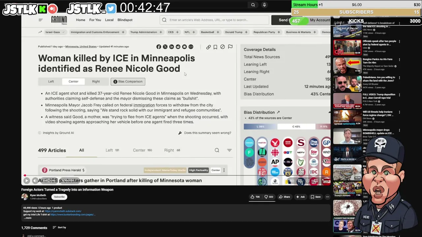422x237 pixels.
Task: Open Ryan McBeth channel avatar
Action: tap(25, 197)
